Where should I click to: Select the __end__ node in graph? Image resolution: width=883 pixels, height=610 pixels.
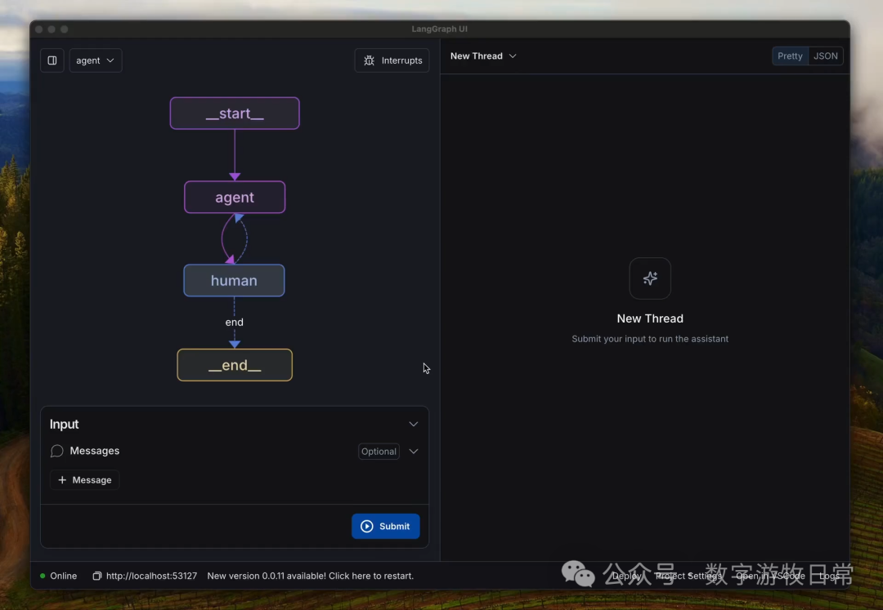[235, 365]
